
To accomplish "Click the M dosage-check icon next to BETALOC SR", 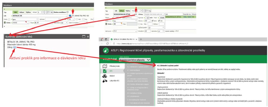I will (73, 16).
